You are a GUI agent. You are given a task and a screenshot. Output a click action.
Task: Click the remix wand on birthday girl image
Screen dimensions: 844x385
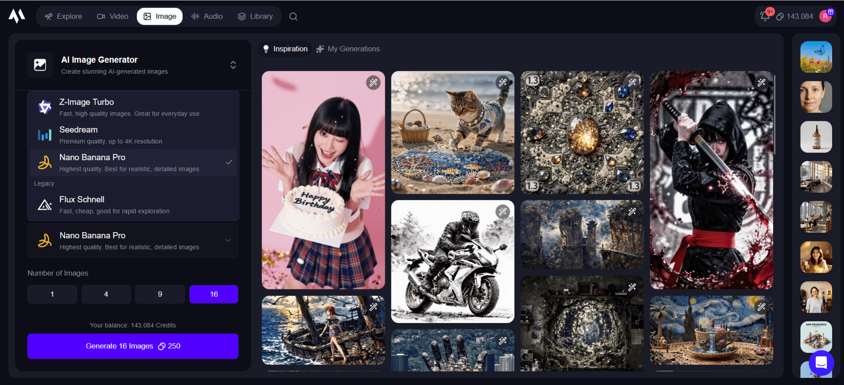(373, 83)
